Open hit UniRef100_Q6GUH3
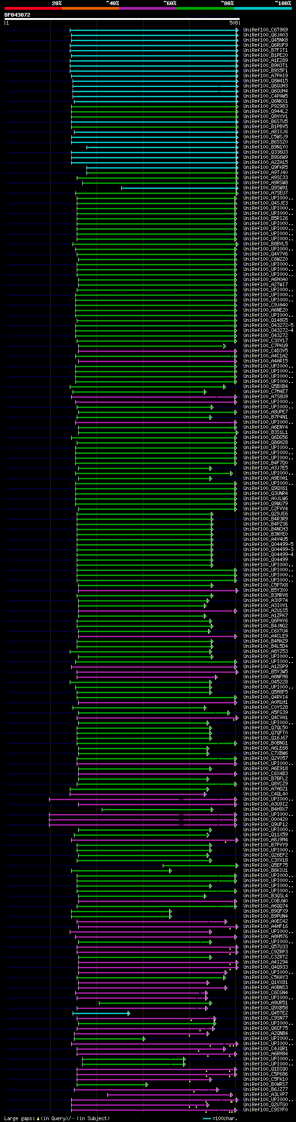 (265, 86)
